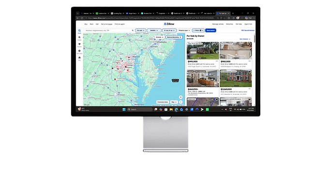The height and width of the screenshot is (177, 316).
Task: Open a new browser tab with the plus button
Action: (x=233, y=14)
